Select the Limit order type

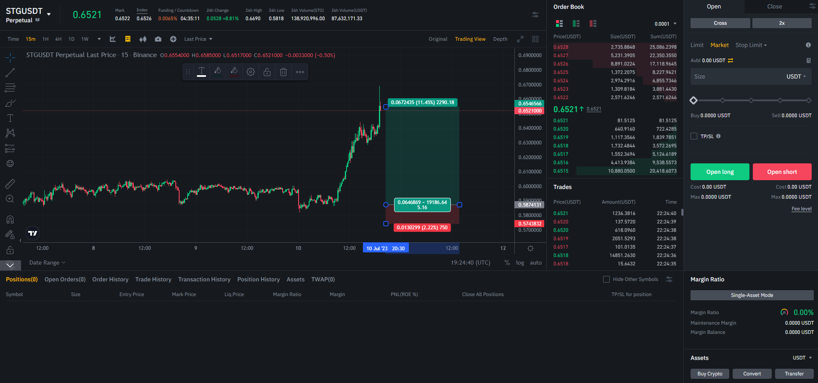tap(697, 45)
